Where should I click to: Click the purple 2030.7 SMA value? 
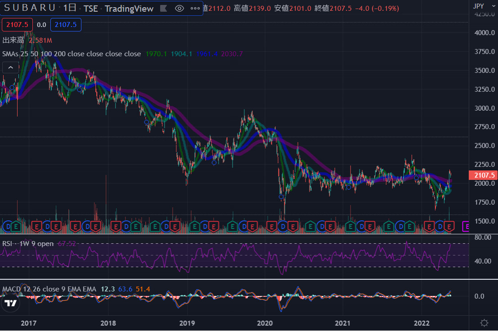[232, 54]
